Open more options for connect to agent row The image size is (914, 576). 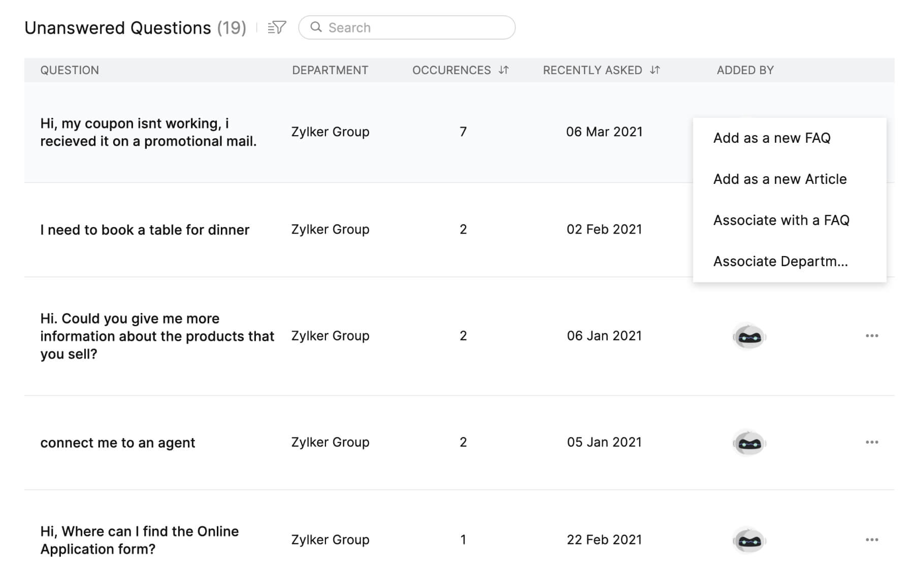872,442
